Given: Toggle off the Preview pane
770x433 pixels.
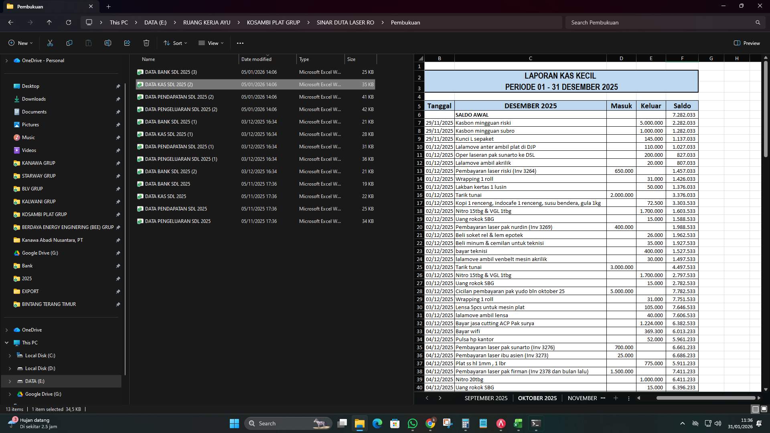Looking at the screenshot, I should [747, 43].
